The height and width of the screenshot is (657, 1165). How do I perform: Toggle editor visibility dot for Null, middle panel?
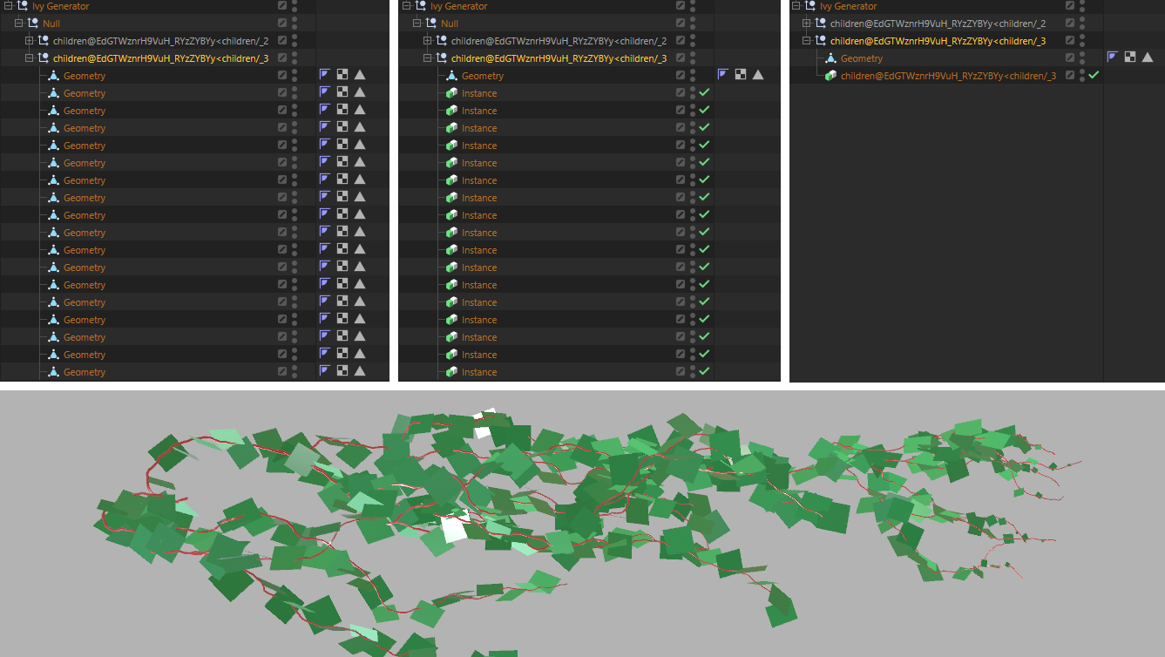tap(693, 20)
